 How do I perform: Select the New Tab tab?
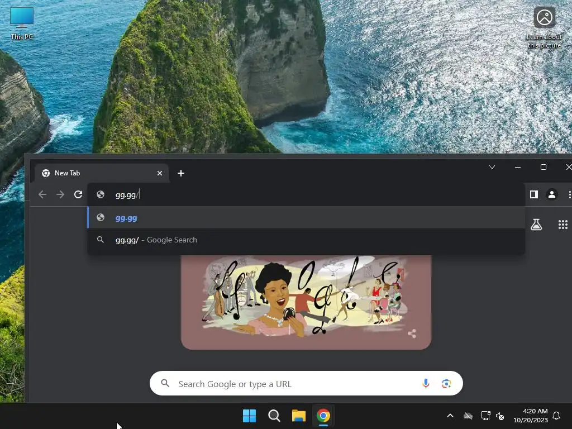[x=102, y=173]
